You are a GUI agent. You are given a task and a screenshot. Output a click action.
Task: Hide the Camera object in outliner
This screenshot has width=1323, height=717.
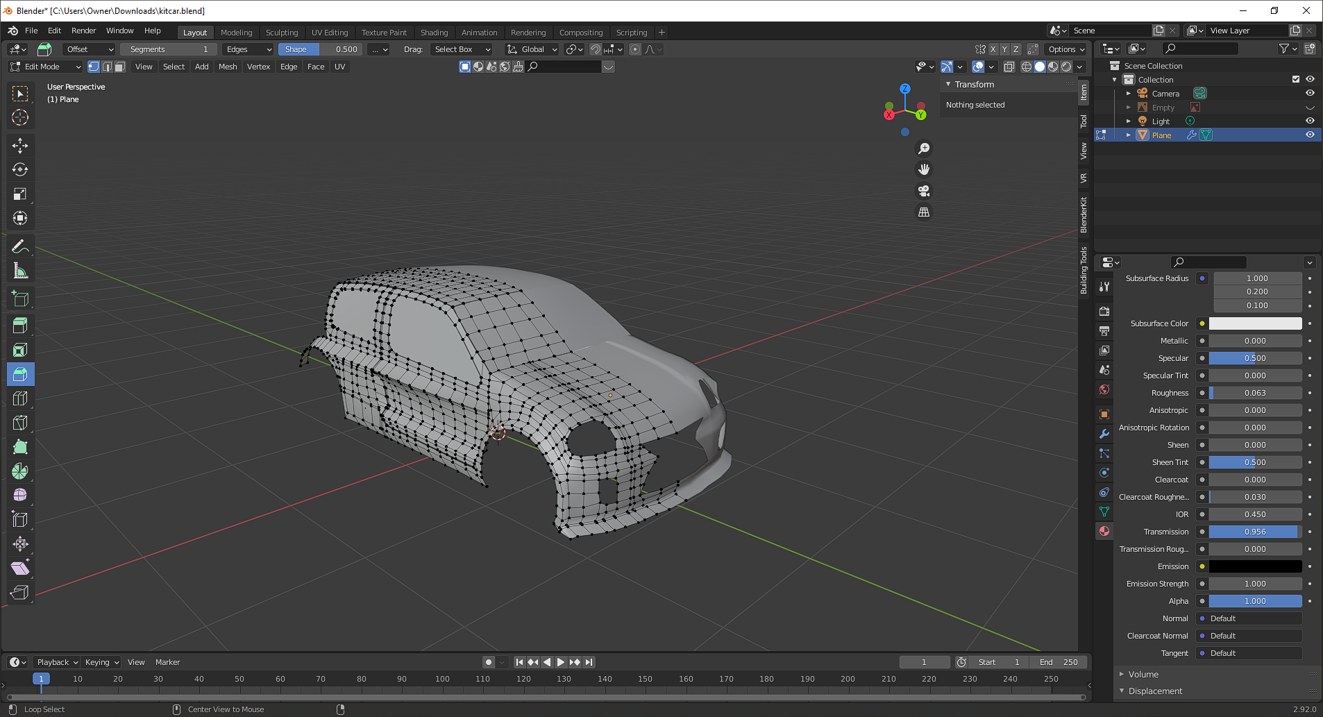click(1310, 93)
